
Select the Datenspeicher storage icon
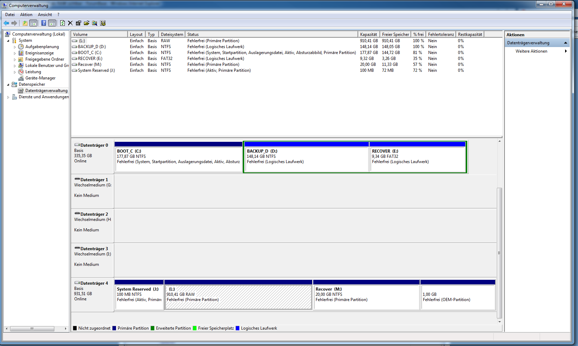(14, 84)
